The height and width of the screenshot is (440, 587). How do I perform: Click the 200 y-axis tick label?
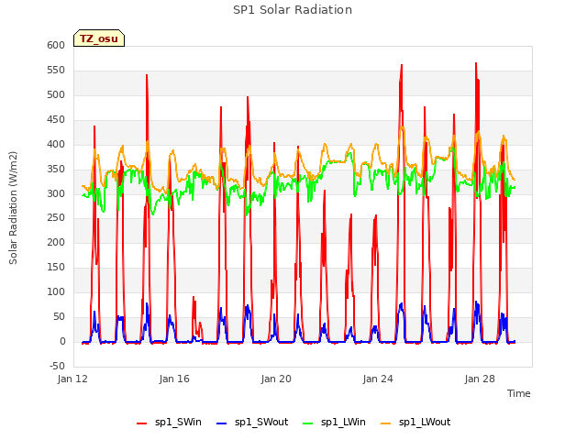click(x=56, y=242)
